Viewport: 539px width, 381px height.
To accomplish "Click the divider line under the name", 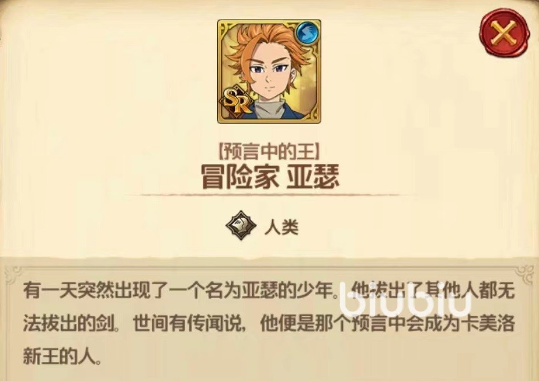I will tap(270, 195).
